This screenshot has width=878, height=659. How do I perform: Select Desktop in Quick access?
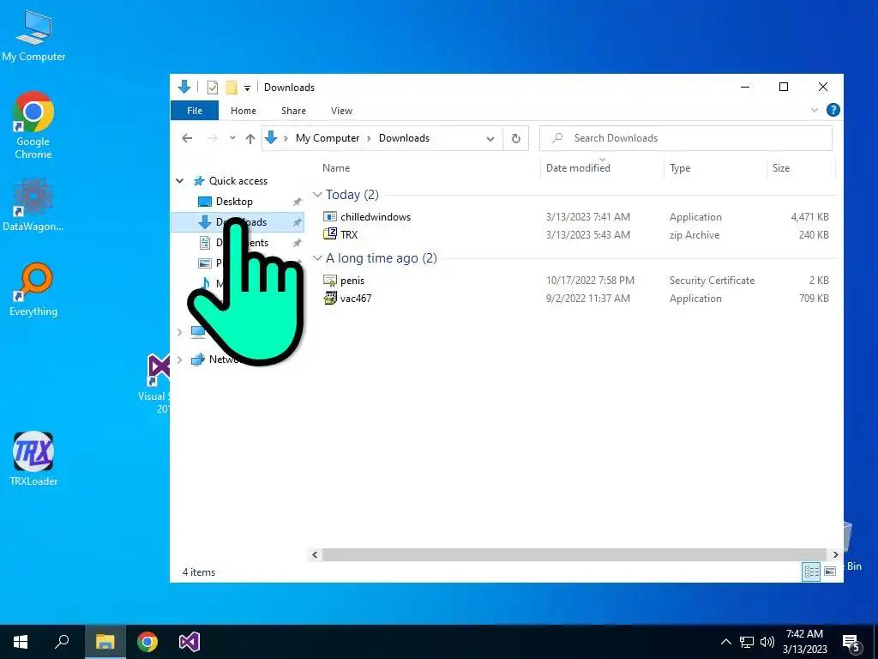234,201
